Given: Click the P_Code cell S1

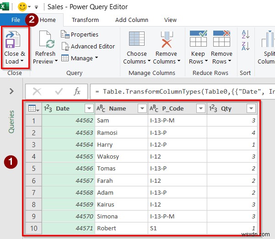Looking at the screenshot, I should (x=178, y=228).
